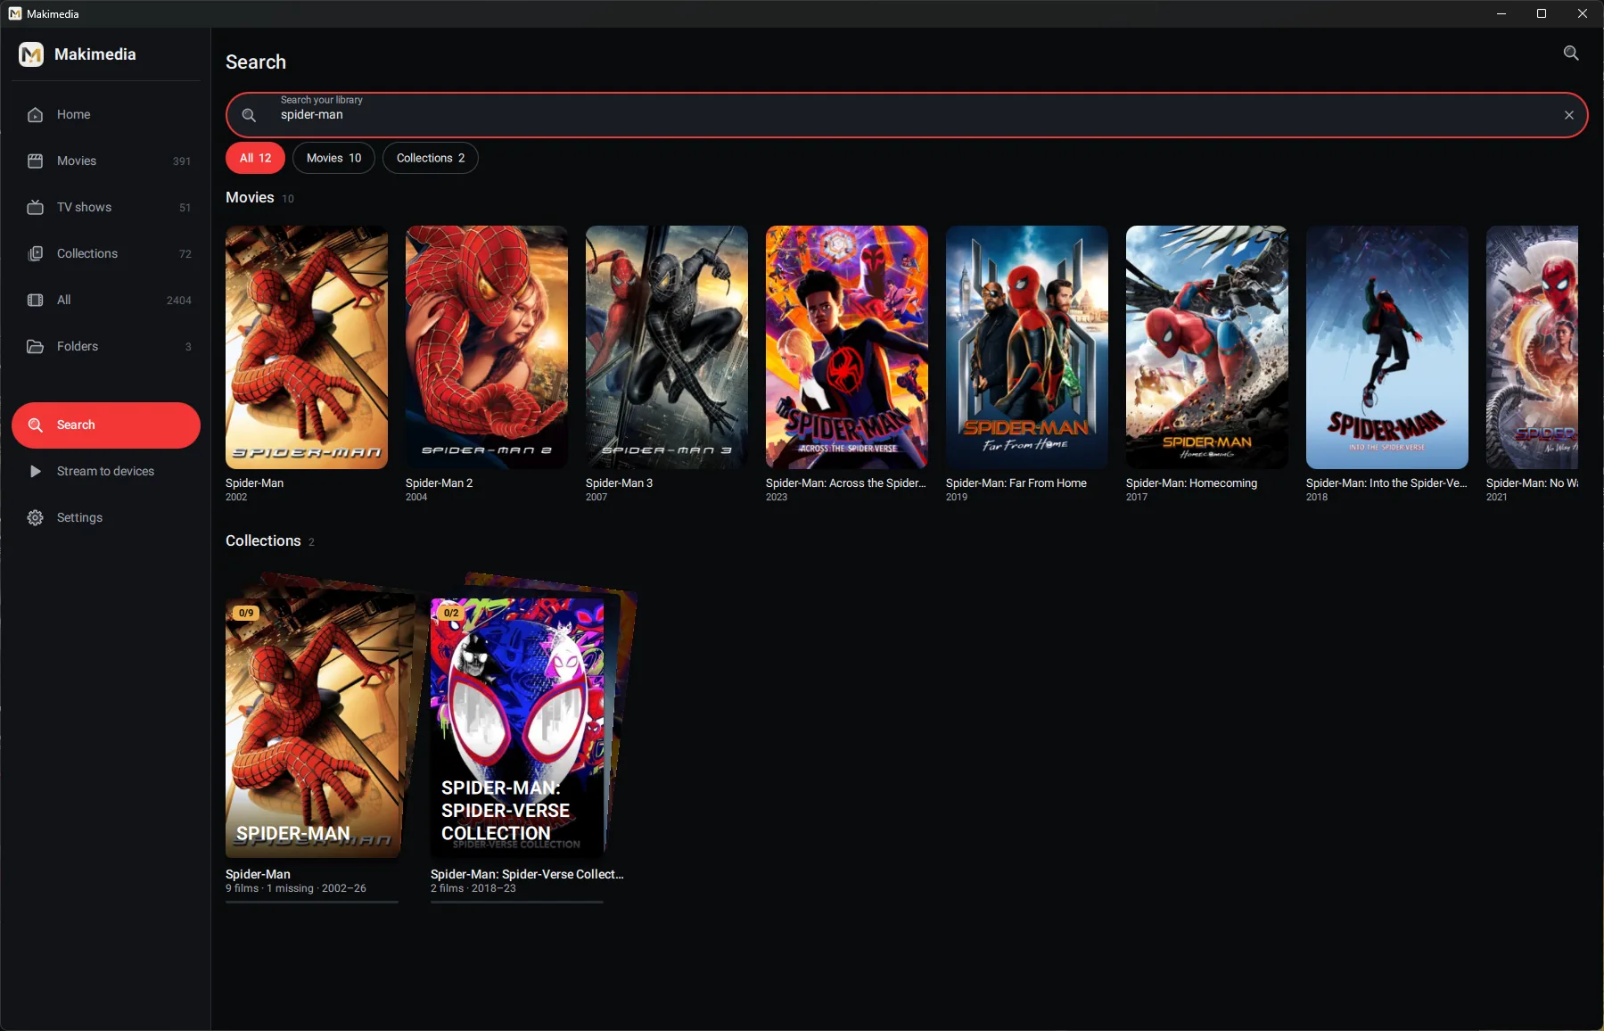Open Spider-Man: Far From Home poster
This screenshot has width=1604, height=1031.
tap(1027, 347)
